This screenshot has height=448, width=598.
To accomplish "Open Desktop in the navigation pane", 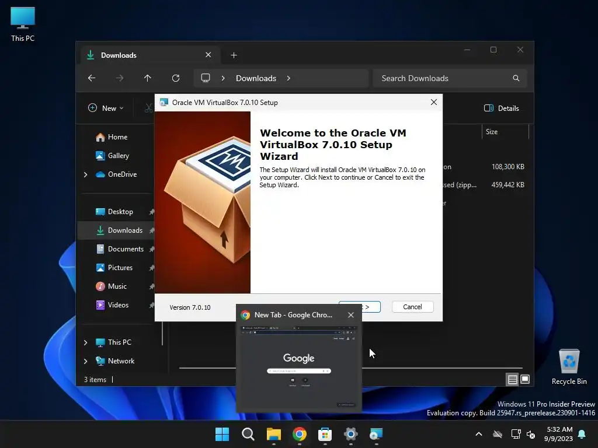I will pos(120,211).
